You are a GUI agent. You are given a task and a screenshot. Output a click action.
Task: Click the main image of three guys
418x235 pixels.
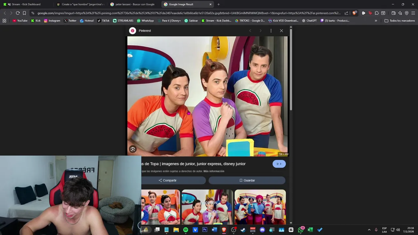[x=207, y=96]
